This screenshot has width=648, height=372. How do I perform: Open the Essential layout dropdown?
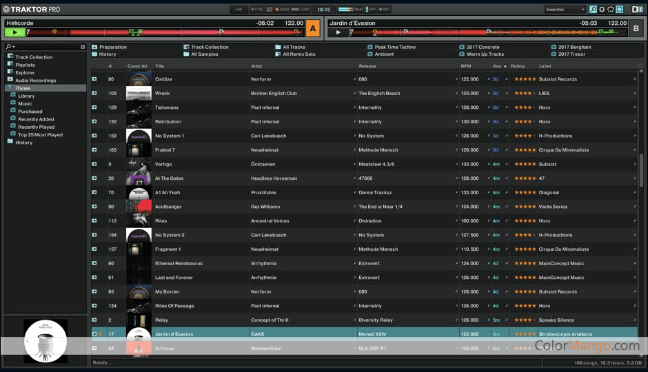point(565,9)
